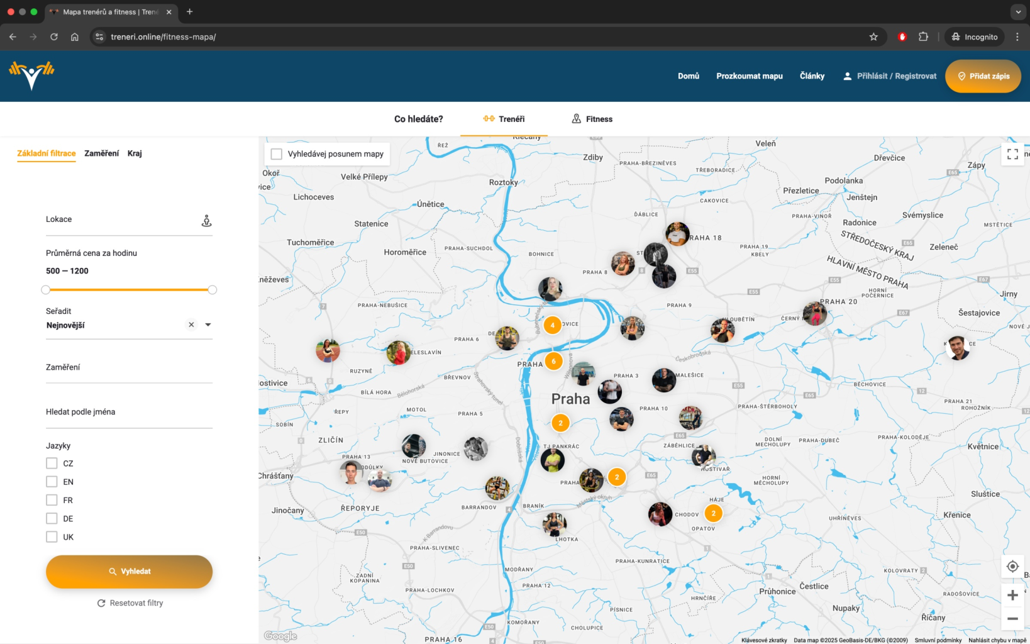This screenshot has width=1030, height=644.
Task: Expand the Seřadit dropdown arrow
Action: (x=208, y=325)
